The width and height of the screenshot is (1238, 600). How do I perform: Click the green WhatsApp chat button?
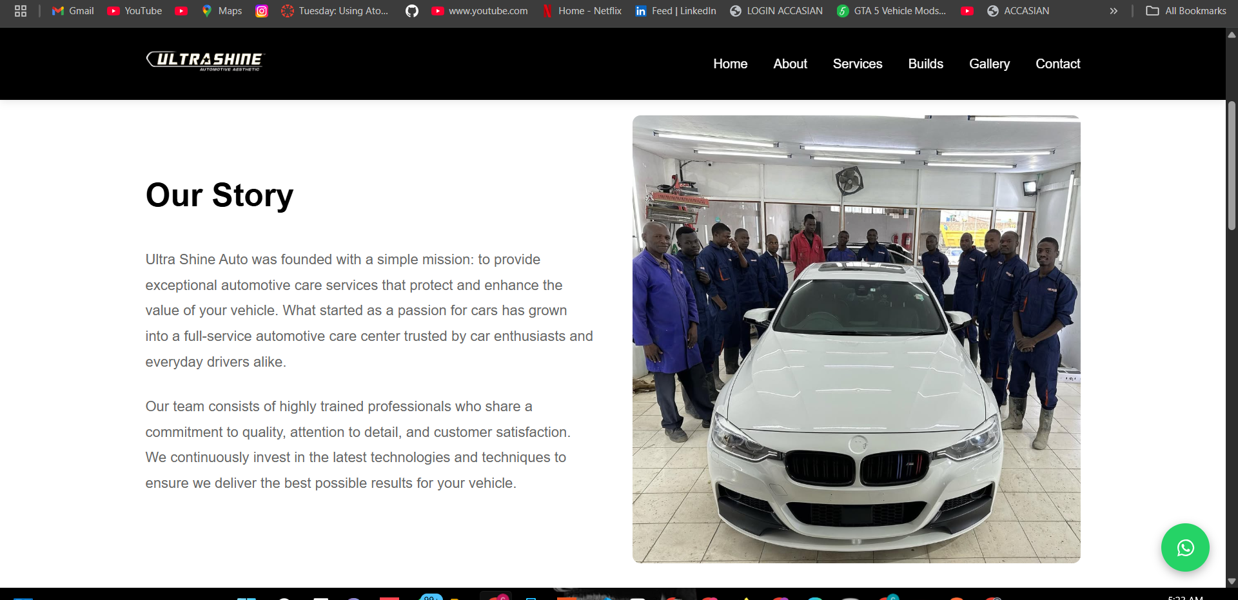click(x=1184, y=547)
